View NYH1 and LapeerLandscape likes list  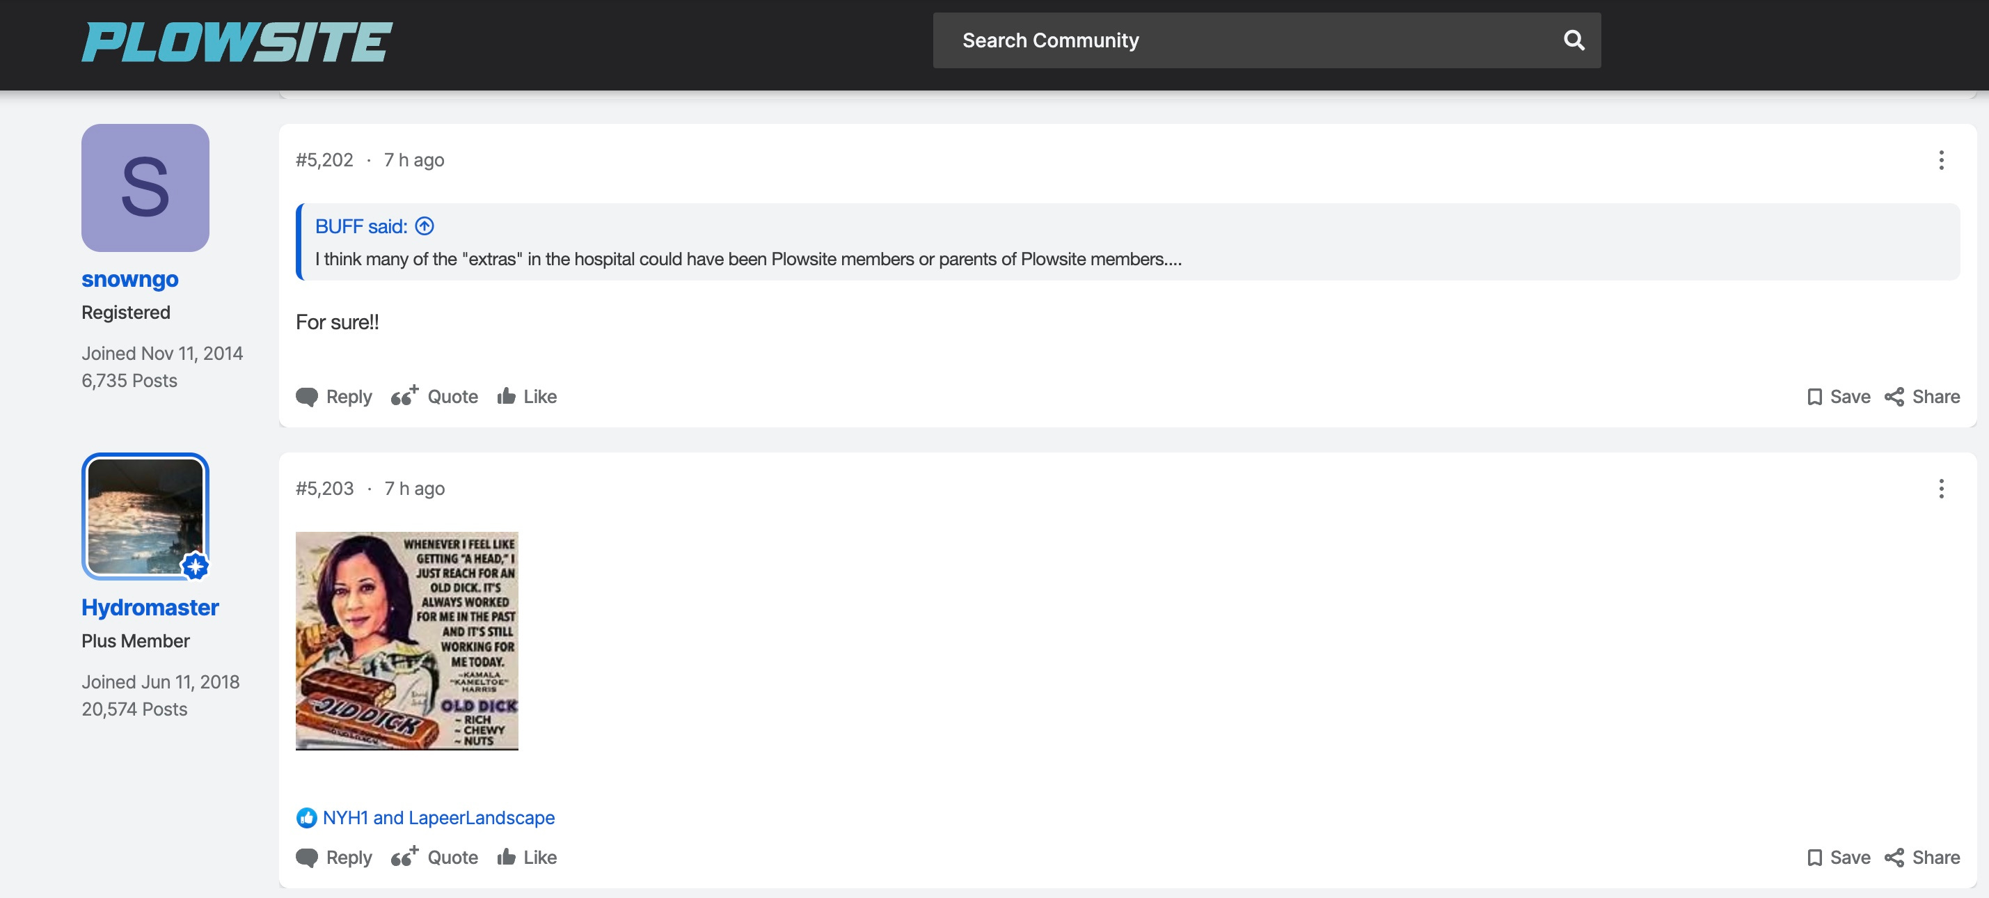[x=438, y=818]
